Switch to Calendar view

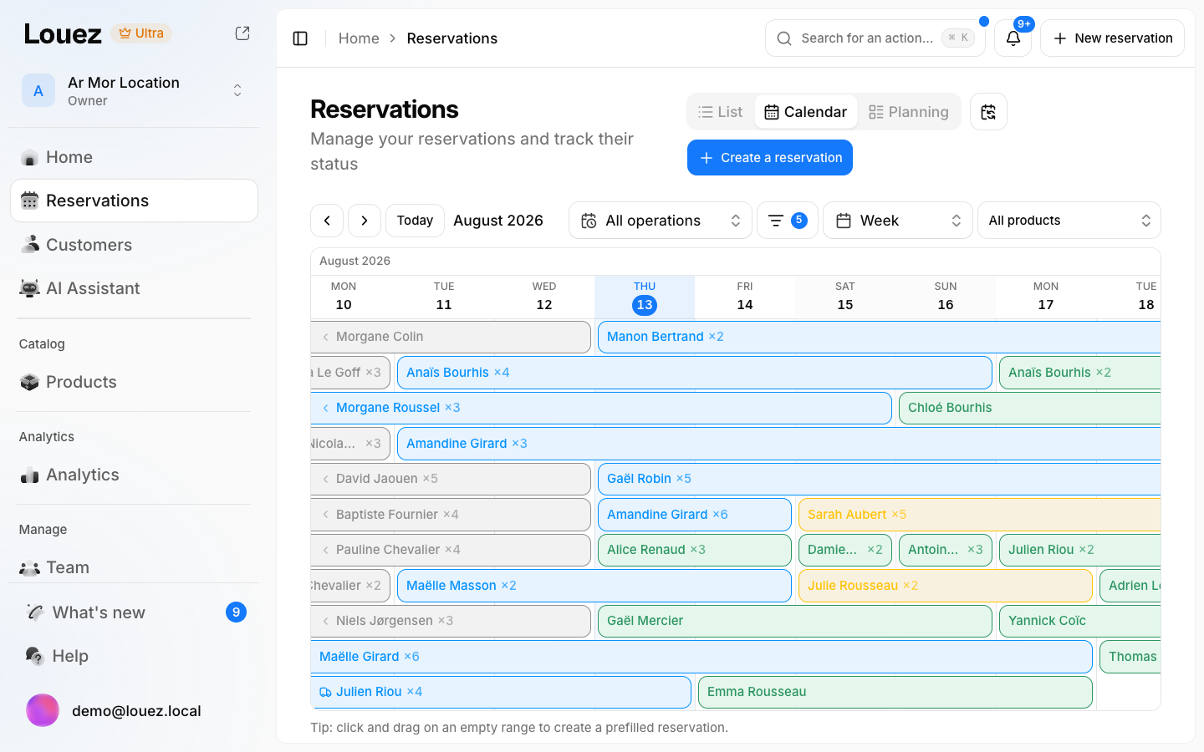(x=806, y=112)
